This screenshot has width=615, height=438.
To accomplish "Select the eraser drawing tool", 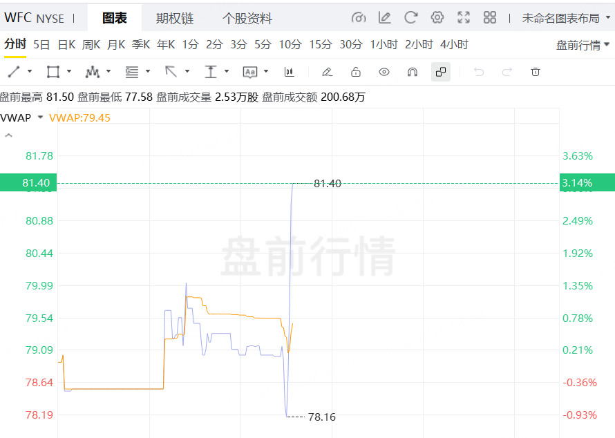I will pos(327,72).
